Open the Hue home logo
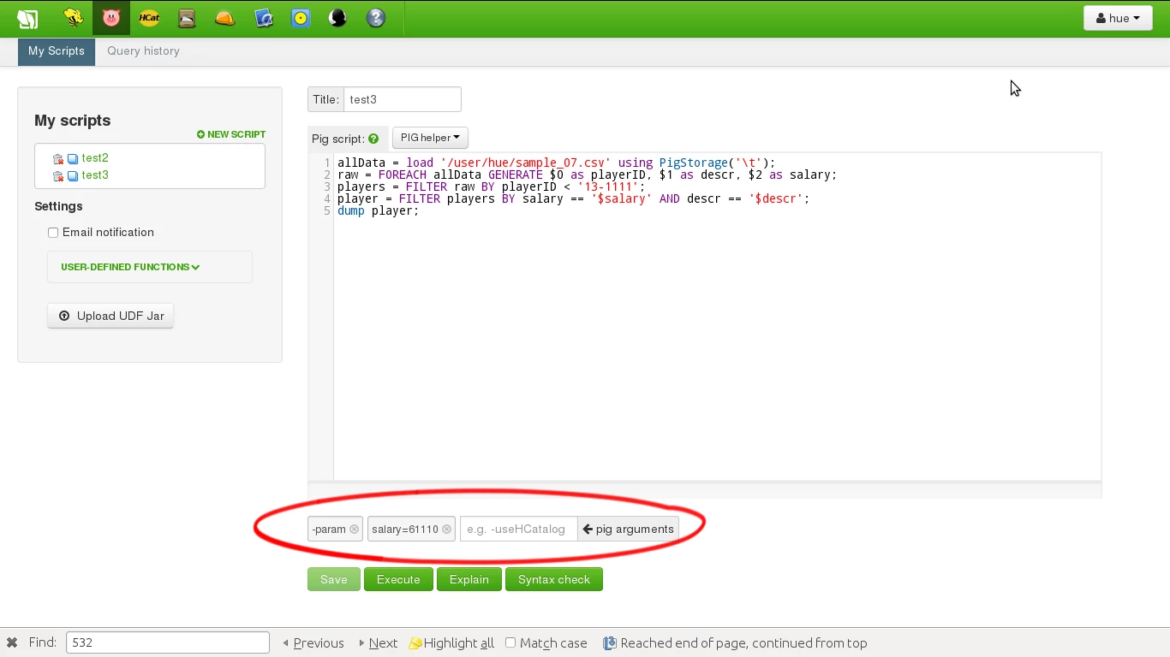 click(x=27, y=18)
